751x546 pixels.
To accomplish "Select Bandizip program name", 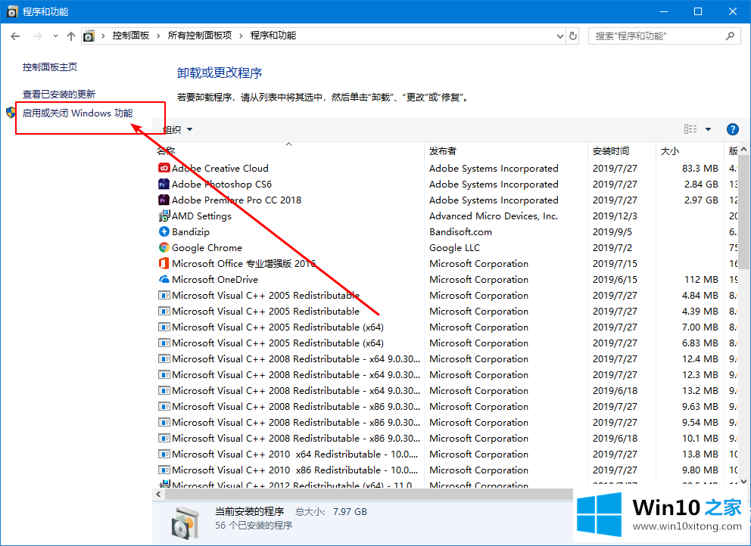I will pyautogui.click(x=191, y=231).
